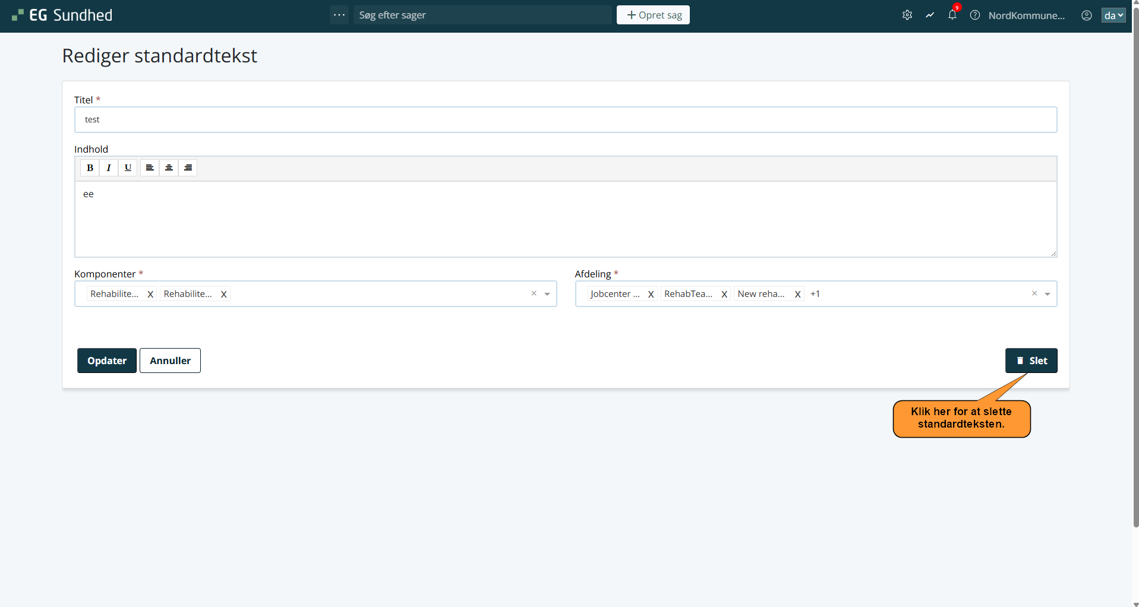The height and width of the screenshot is (607, 1139).
Task: Open the three-dots menu beside search
Action: [339, 15]
